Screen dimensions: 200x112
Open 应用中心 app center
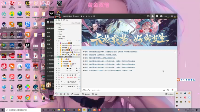click(x=169, y=94)
